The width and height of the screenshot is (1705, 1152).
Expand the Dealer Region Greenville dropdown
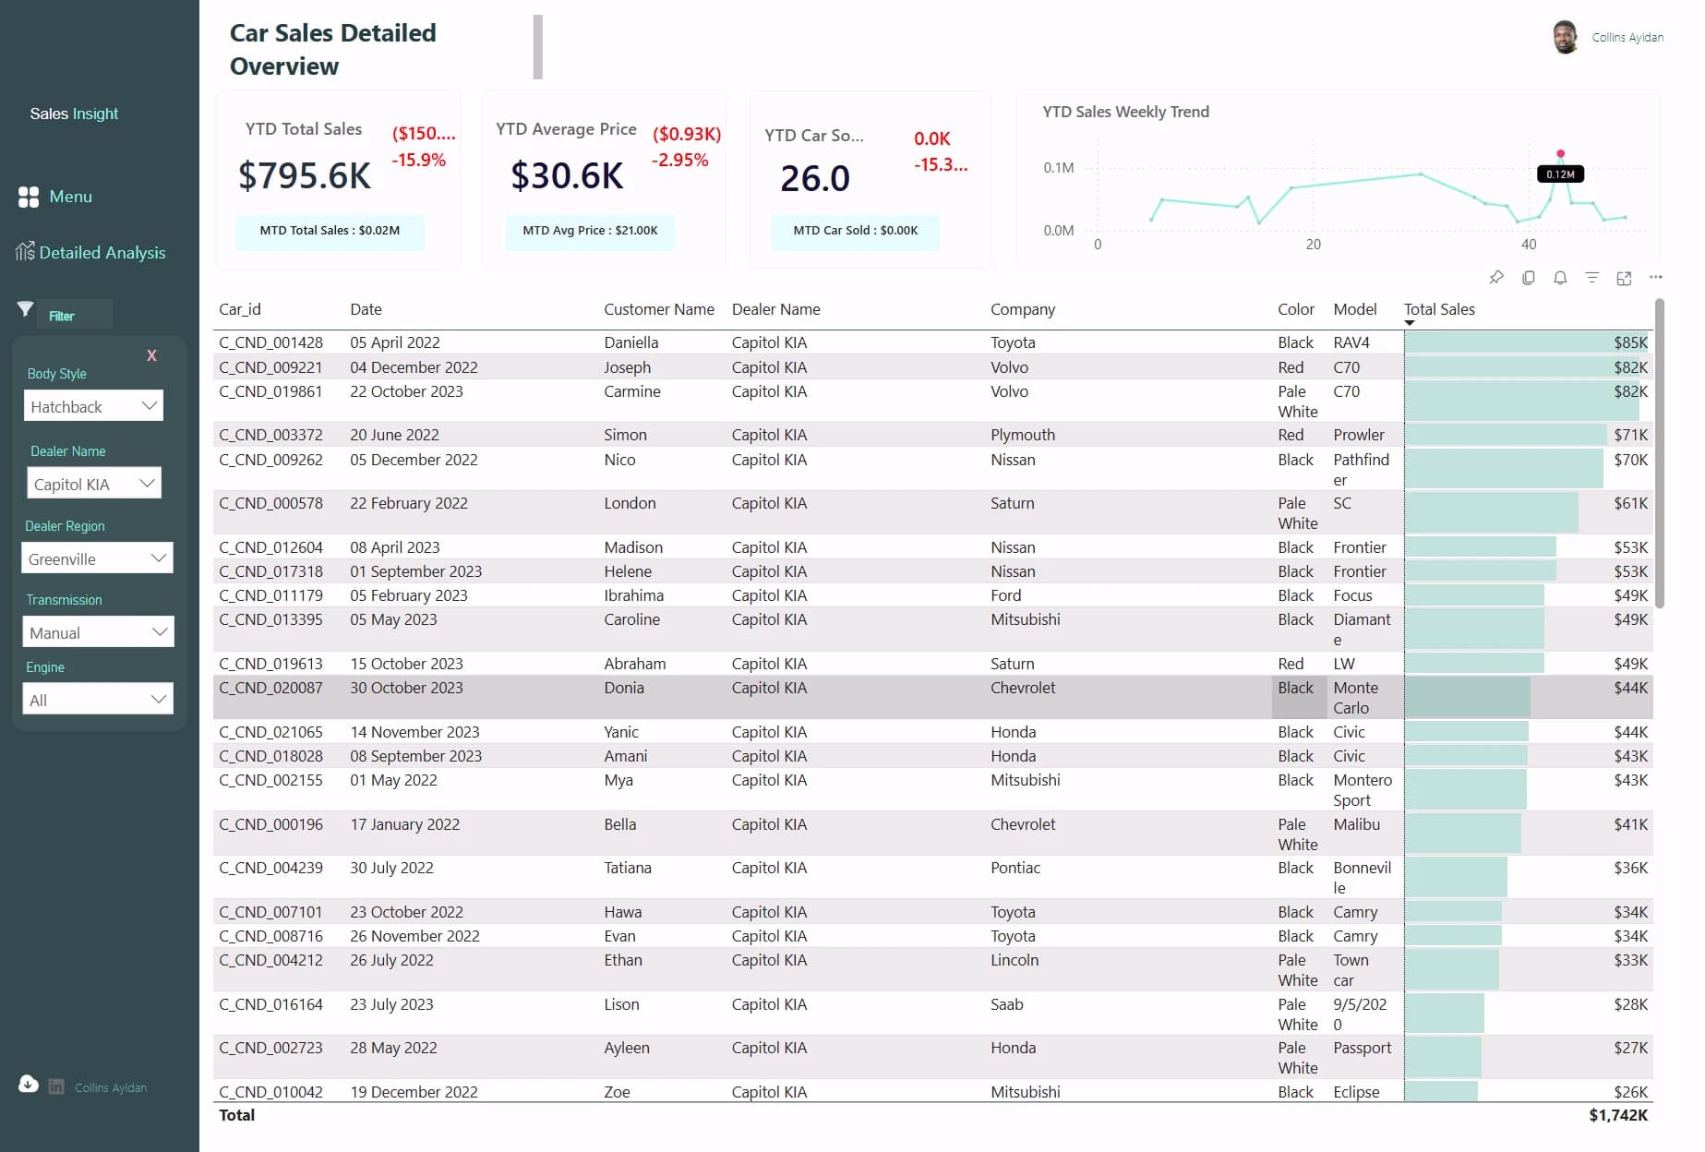tap(97, 558)
